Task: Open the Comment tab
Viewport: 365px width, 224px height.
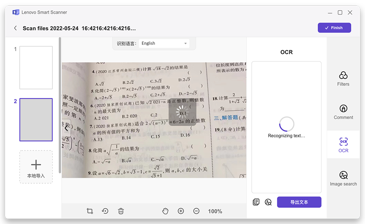Action: click(x=343, y=112)
